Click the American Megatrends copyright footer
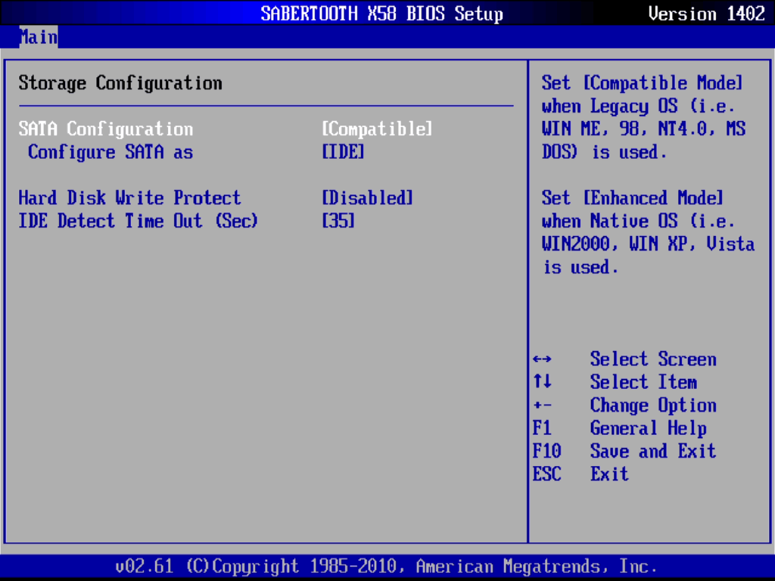This screenshot has width=775, height=581. (x=386, y=566)
